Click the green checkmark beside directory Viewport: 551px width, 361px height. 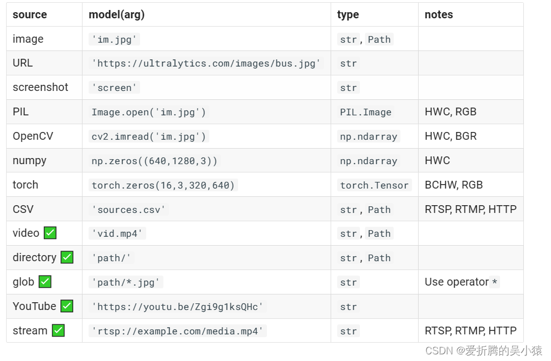pyautogui.click(x=67, y=258)
